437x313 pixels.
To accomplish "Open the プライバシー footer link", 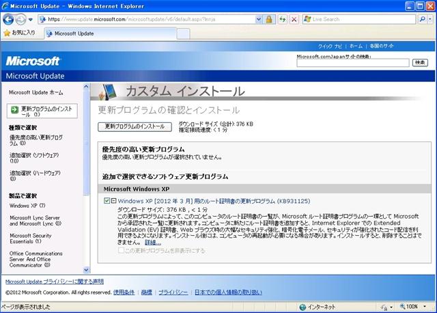I will coord(173,292).
